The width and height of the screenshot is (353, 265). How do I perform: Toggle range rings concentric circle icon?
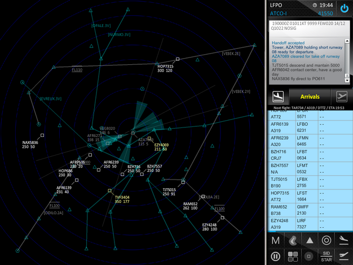(x=326, y=241)
